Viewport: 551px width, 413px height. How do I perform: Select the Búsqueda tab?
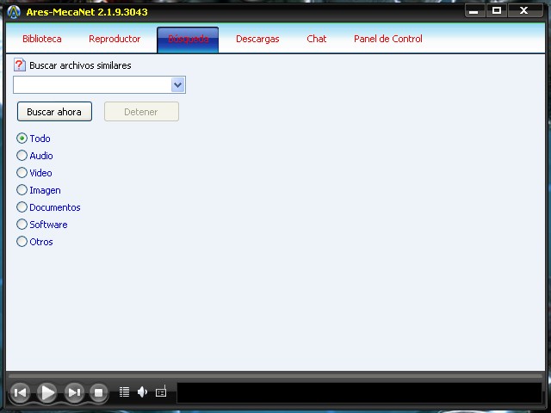point(188,40)
